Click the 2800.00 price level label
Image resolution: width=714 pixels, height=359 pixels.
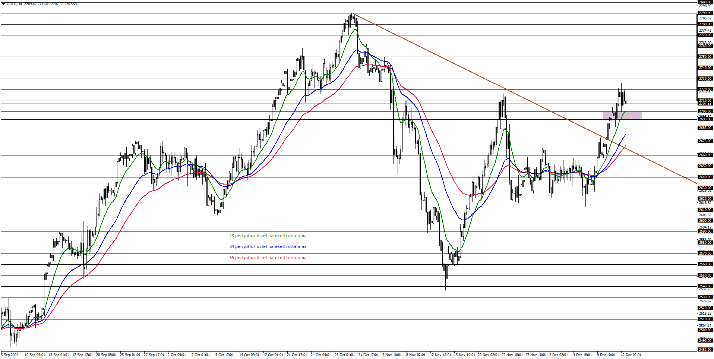pos(705,2)
